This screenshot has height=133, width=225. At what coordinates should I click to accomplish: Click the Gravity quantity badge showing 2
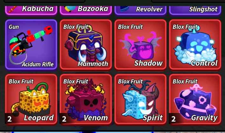(174, 119)
